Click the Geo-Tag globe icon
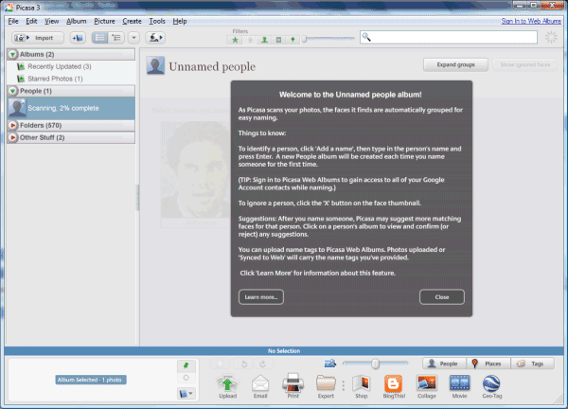 tap(492, 386)
